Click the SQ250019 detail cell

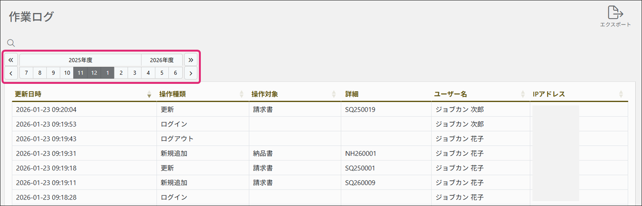click(360, 110)
